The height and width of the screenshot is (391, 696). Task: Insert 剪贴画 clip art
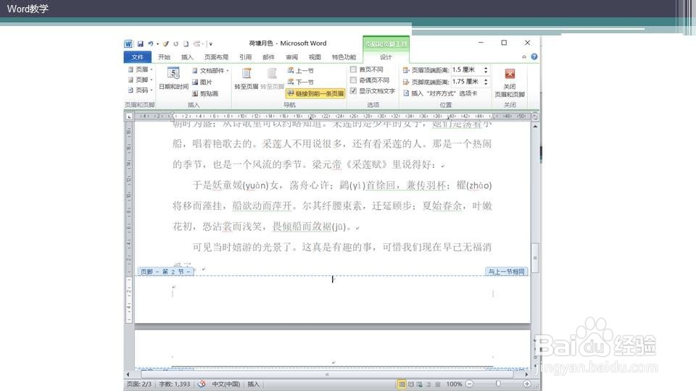click(x=205, y=93)
